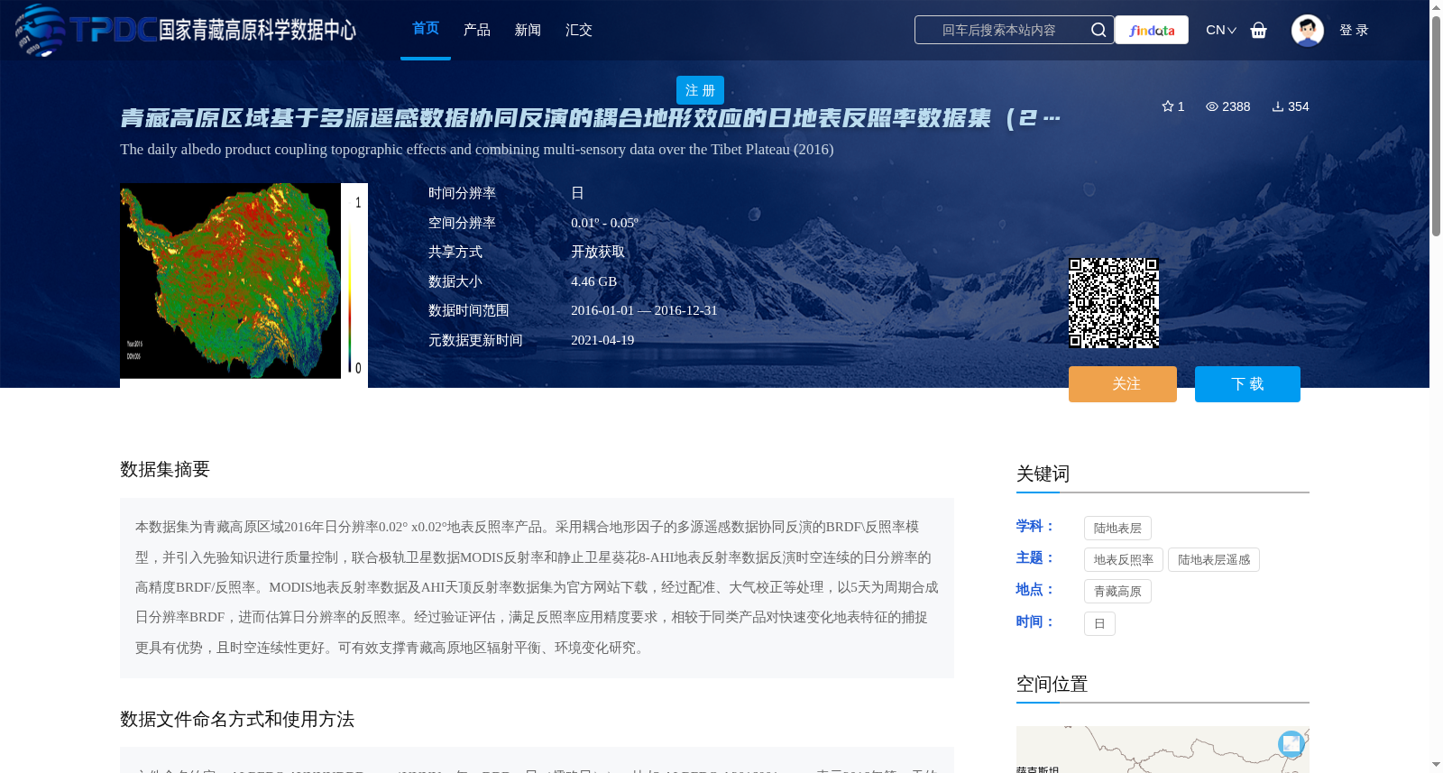Open the albedo map thumbnail image
Image resolution: width=1443 pixels, height=773 pixels.
click(244, 285)
